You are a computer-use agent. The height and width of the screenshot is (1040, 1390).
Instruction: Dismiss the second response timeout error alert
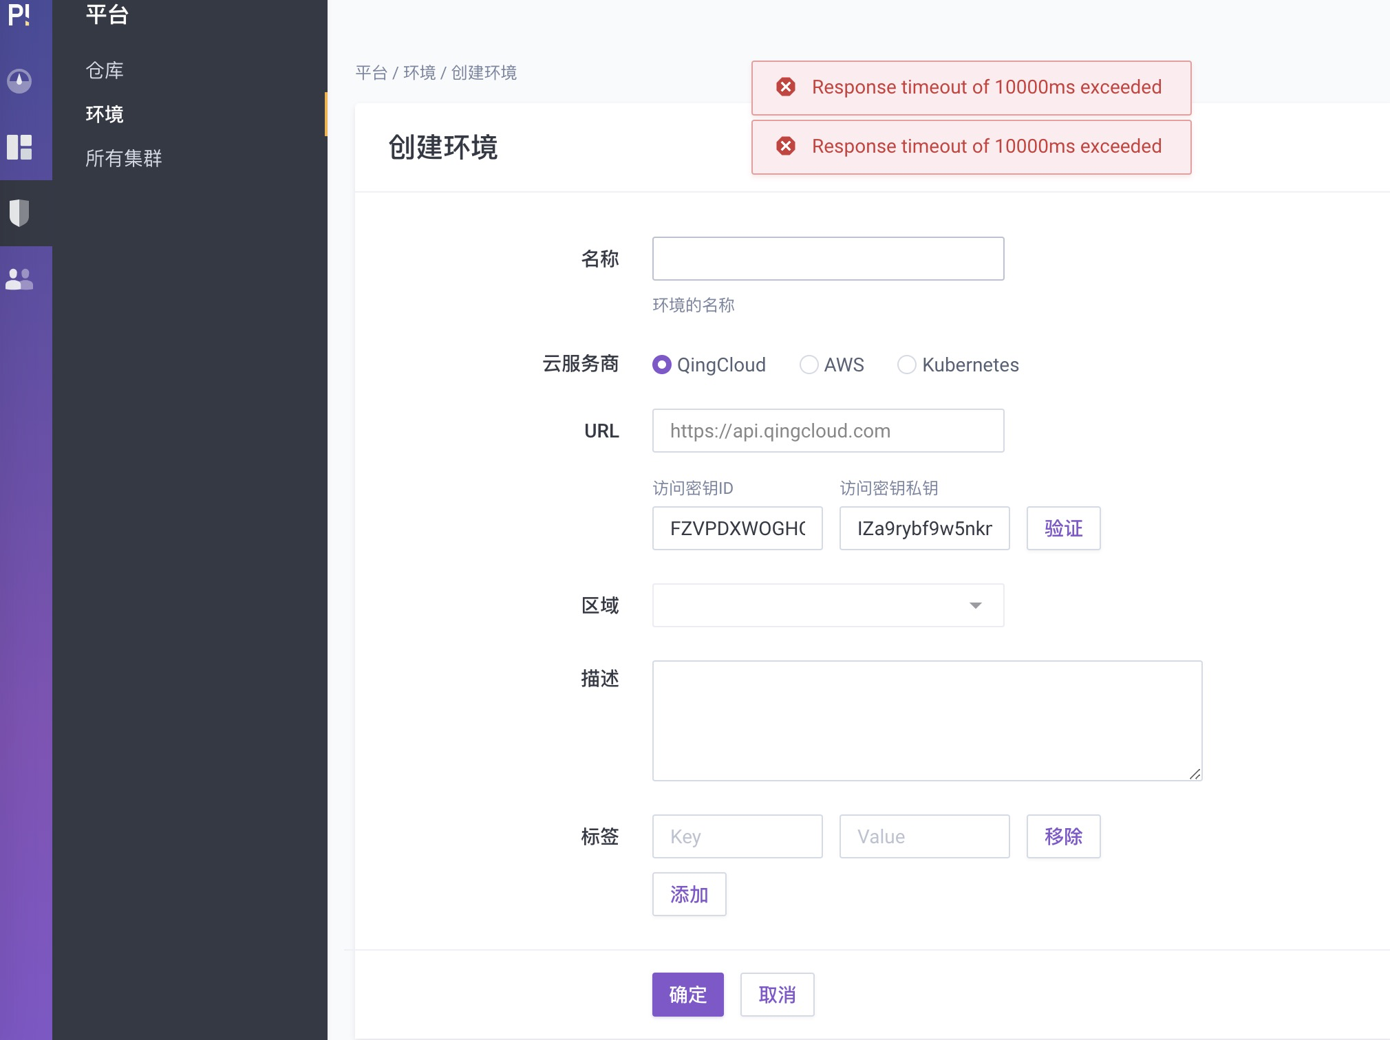click(x=786, y=147)
